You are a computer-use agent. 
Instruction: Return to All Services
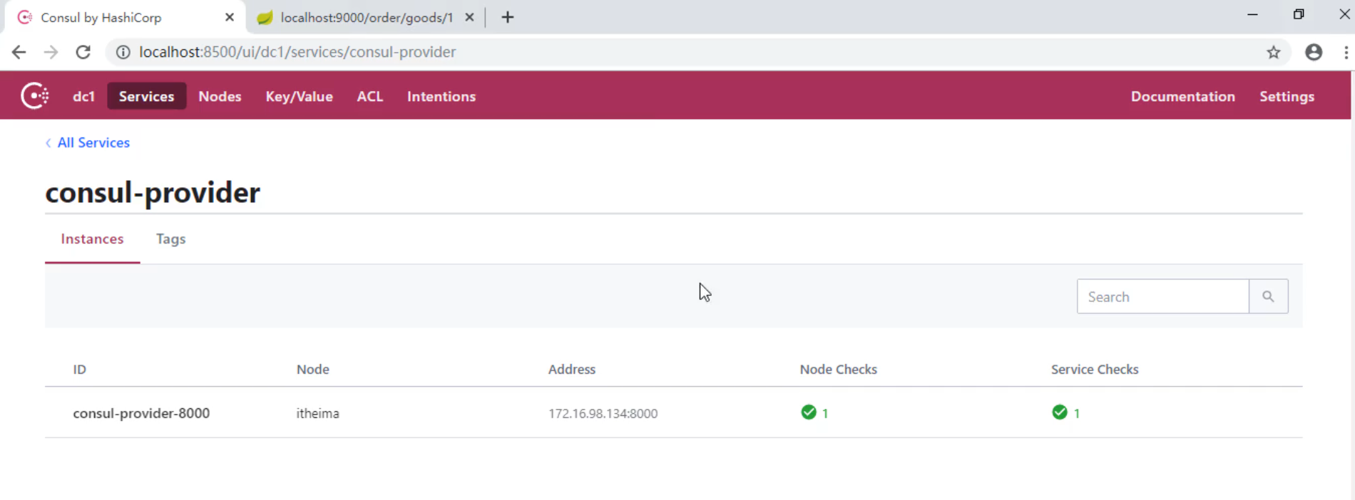coord(93,142)
